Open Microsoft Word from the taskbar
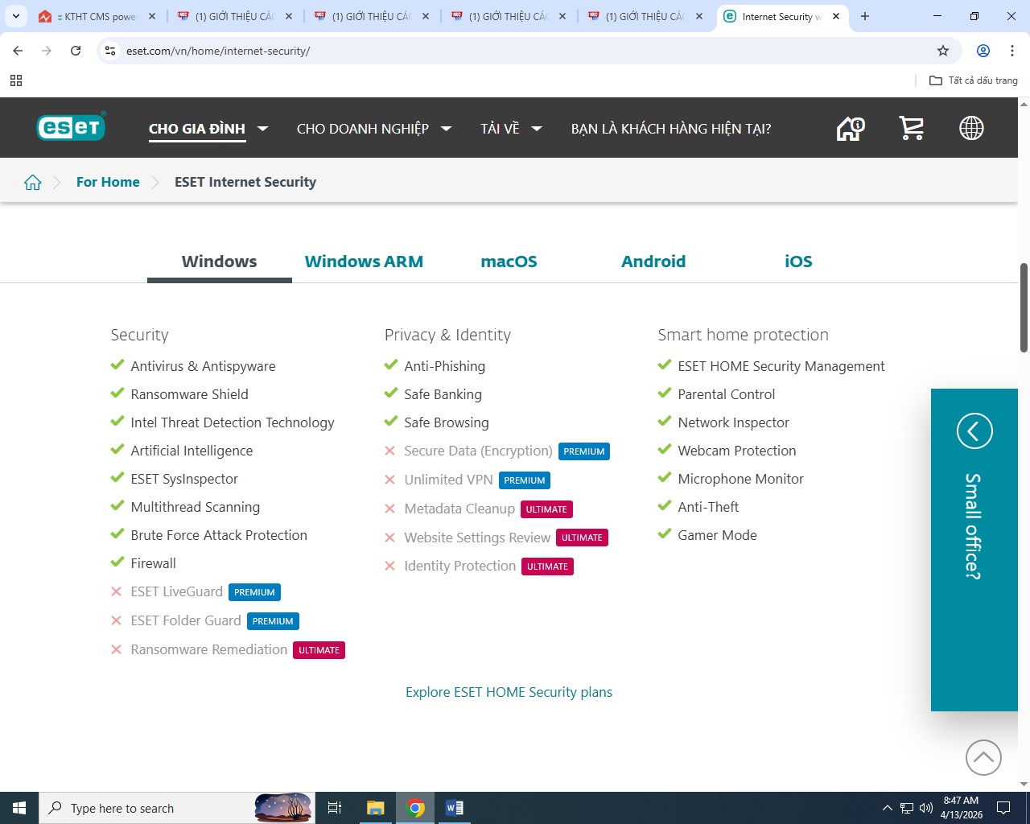 [455, 808]
